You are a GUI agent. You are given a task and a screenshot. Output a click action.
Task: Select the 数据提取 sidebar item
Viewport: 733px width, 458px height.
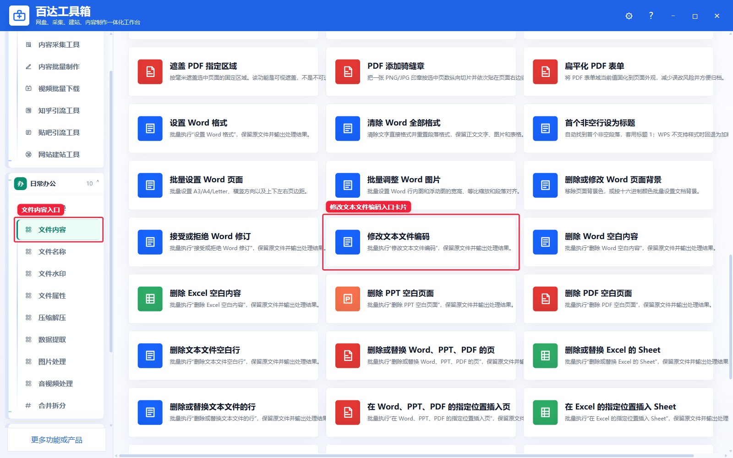point(59,340)
